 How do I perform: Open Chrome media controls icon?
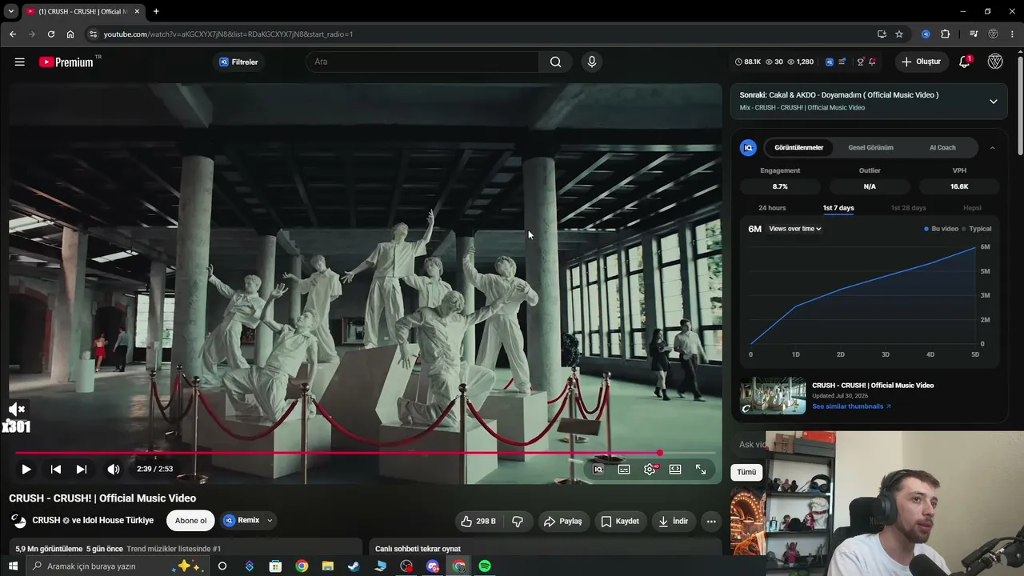[974, 34]
